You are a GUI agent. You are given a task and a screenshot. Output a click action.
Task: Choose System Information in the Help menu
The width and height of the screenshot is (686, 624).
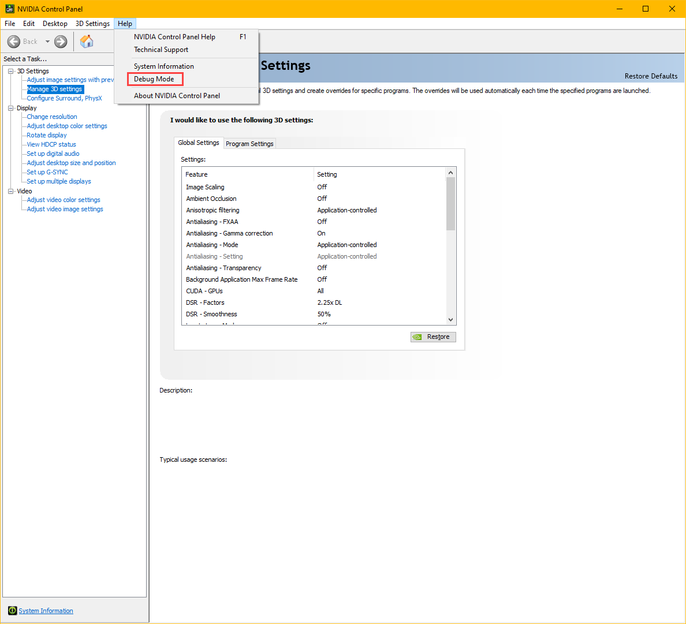[187, 66]
